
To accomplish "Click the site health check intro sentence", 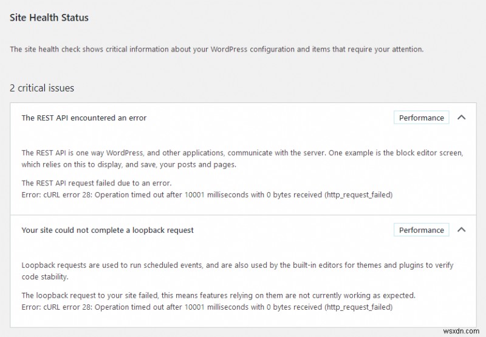I will point(217,50).
